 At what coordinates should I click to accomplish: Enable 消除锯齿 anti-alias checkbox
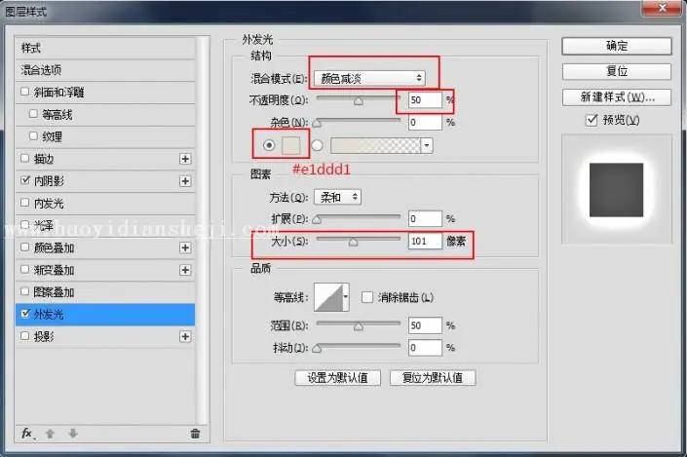pos(367,297)
